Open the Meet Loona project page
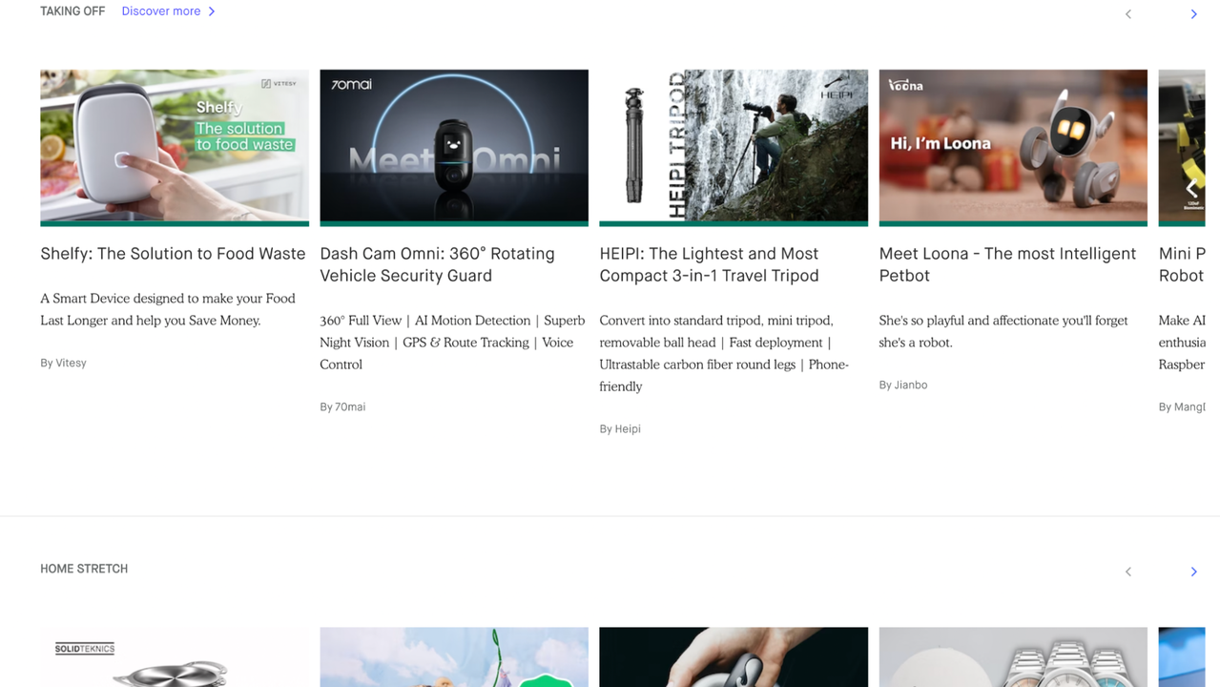The image size is (1220, 687). point(1007,264)
